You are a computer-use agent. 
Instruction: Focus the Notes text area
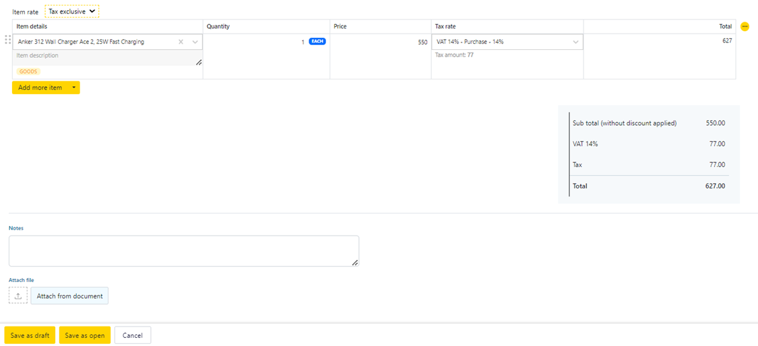183,250
